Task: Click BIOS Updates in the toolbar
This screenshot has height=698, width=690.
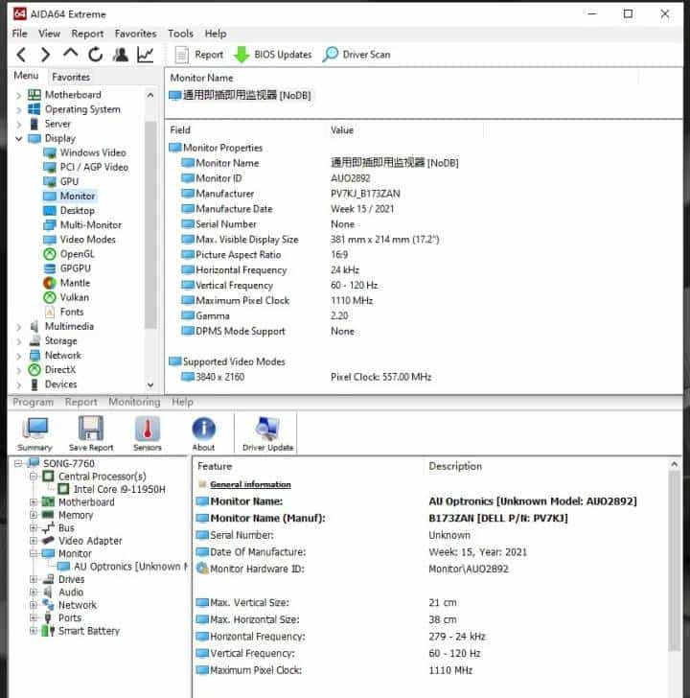Action: [x=273, y=55]
